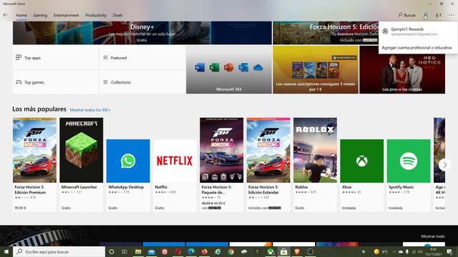Open the Top games tile

tap(56, 82)
